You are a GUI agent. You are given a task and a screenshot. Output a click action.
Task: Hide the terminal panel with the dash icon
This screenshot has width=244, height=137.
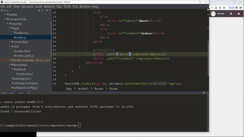207,93
